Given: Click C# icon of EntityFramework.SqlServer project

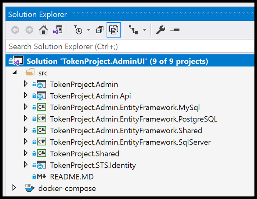Looking at the screenshot, I should pyautogui.click(x=41, y=142).
